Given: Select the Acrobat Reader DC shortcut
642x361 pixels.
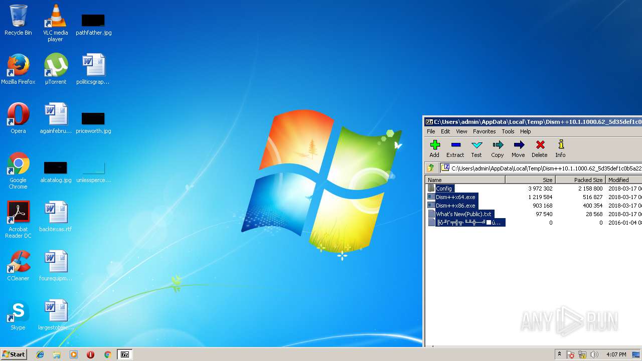Looking at the screenshot, I should 18,220.
